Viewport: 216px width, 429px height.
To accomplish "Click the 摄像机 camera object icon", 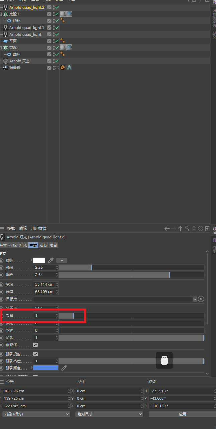I will coord(5,68).
